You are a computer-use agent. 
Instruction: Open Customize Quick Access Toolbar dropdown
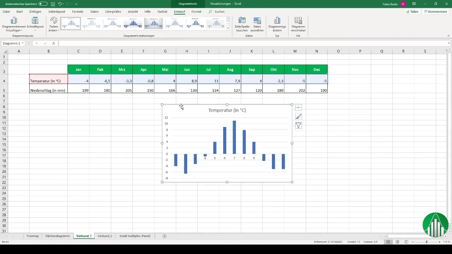76,4
